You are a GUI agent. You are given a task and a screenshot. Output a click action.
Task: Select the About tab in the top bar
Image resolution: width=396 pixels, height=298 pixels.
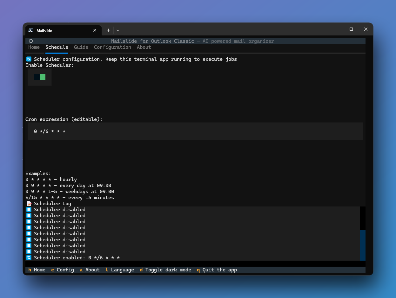click(144, 47)
